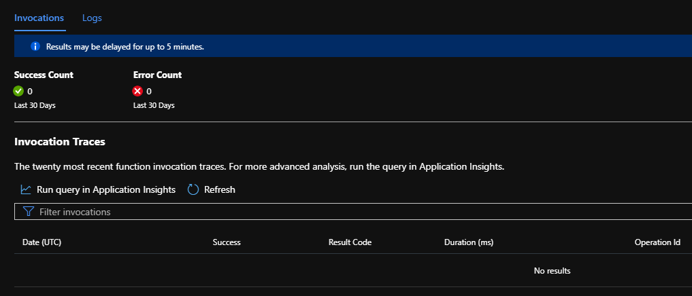
Task: Click the Result Code column header
Action: [350, 242]
